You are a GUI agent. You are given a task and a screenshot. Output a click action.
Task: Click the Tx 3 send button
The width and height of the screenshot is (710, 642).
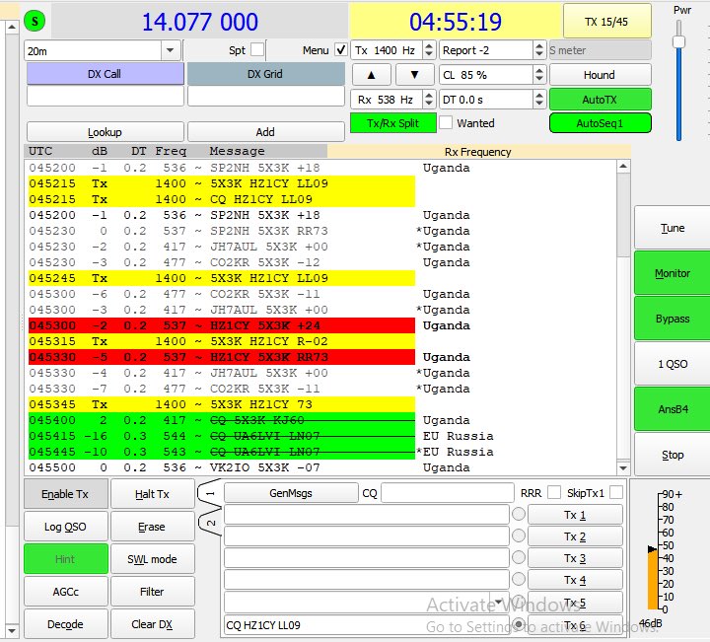coord(575,558)
